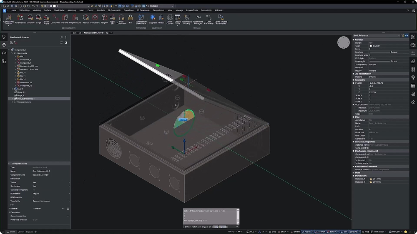Collapse the Constraints folder in tree

pos(12,53)
